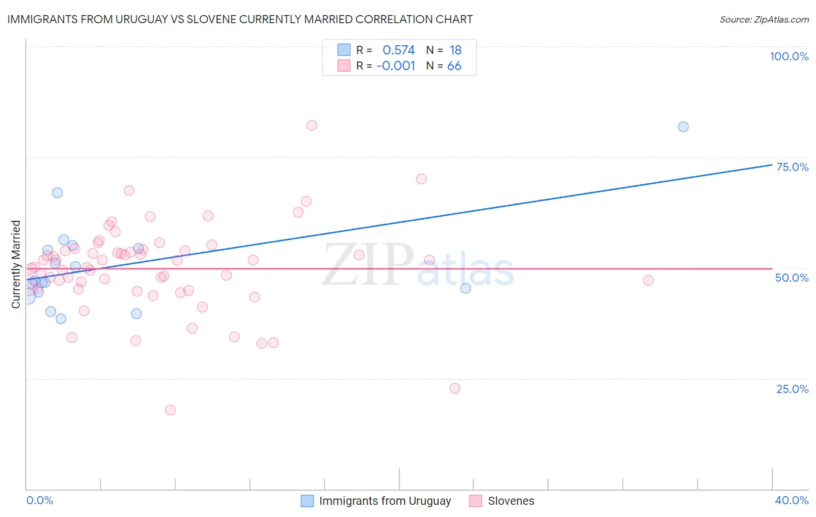Click the N = 66 sample count

tap(444, 65)
